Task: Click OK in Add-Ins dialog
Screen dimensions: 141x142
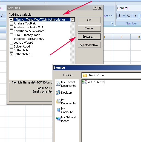Action: click(x=89, y=20)
